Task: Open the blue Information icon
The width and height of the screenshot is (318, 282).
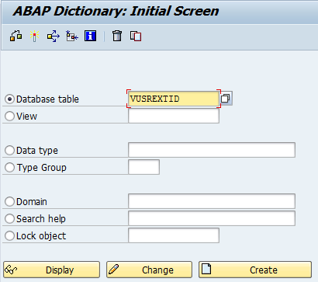Action: coord(90,36)
